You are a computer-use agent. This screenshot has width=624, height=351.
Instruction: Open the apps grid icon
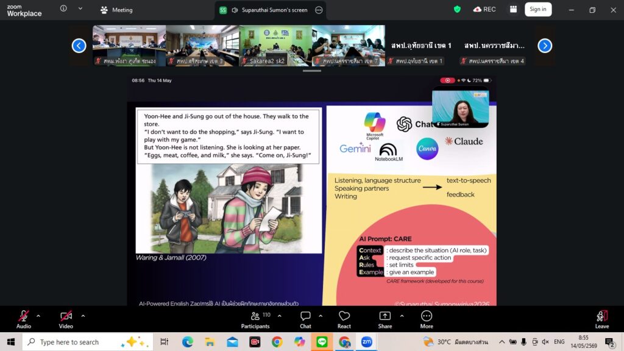pyautogui.click(x=513, y=9)
